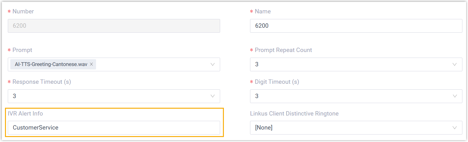
Task: Click the Prompt field's chevron arrow
Action: coord(213,64)
